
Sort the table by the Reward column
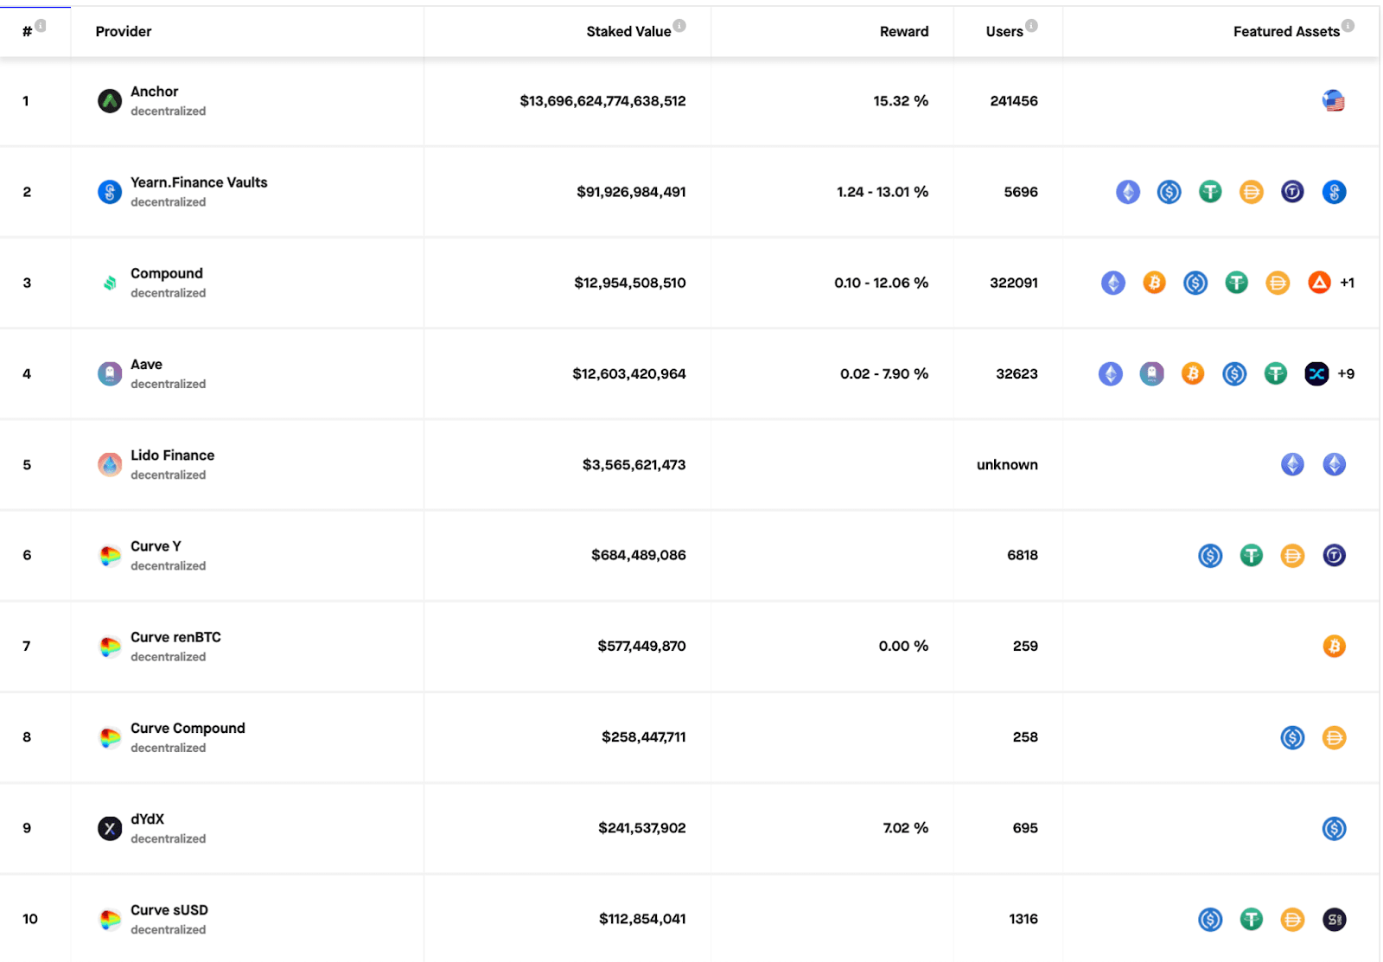tap(904, 31)
